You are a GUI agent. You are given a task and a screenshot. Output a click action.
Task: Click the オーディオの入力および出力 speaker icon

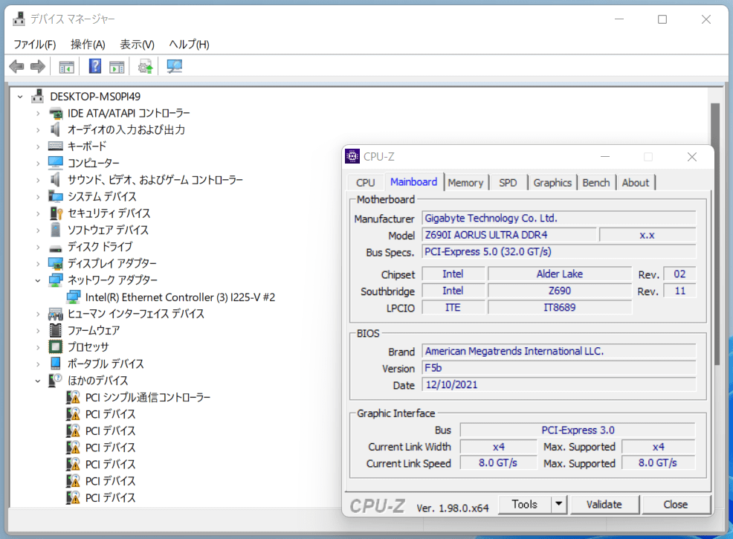(x=56, y=129)
